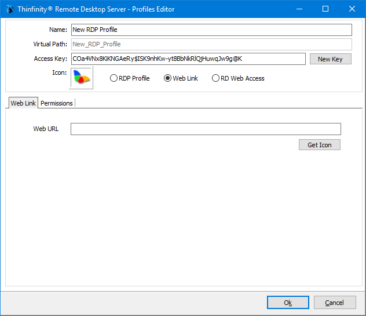Screen dimensions: 366x316
Task: Click inside the Access Key field
Action: pyautogui.click(x=188, y=59)
